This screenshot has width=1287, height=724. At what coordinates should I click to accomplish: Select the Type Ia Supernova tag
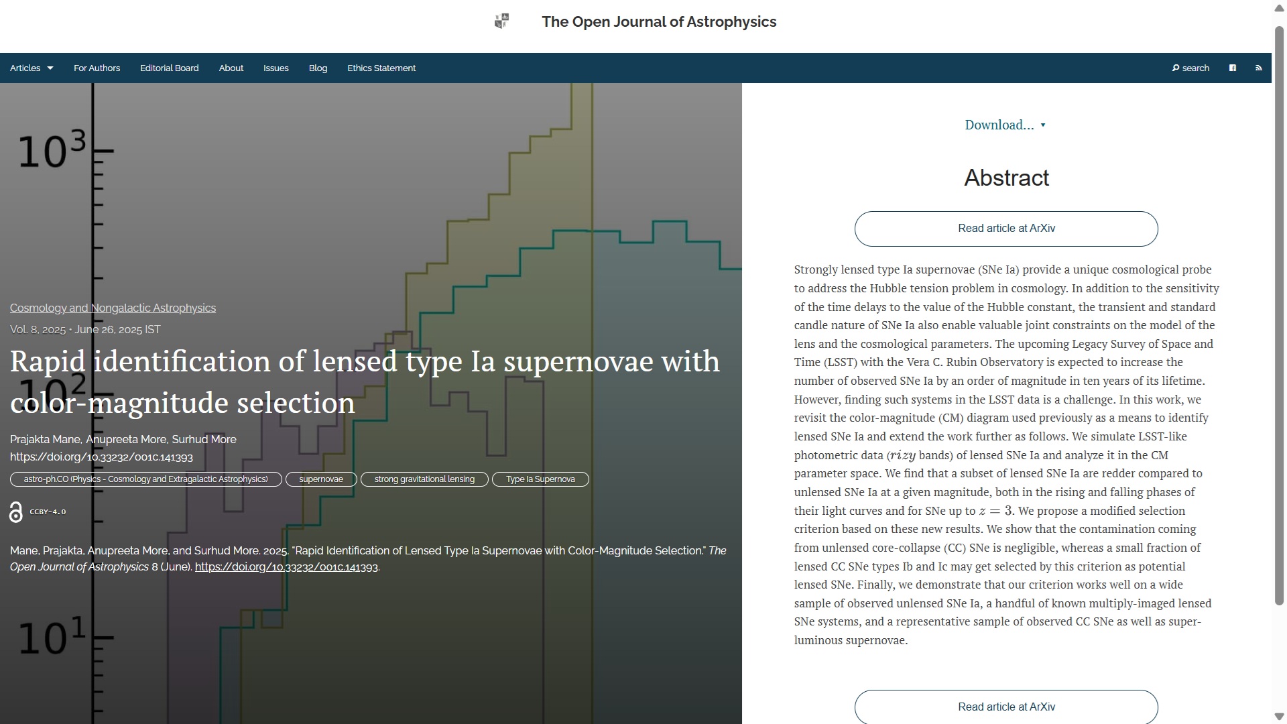pos(540,479)
